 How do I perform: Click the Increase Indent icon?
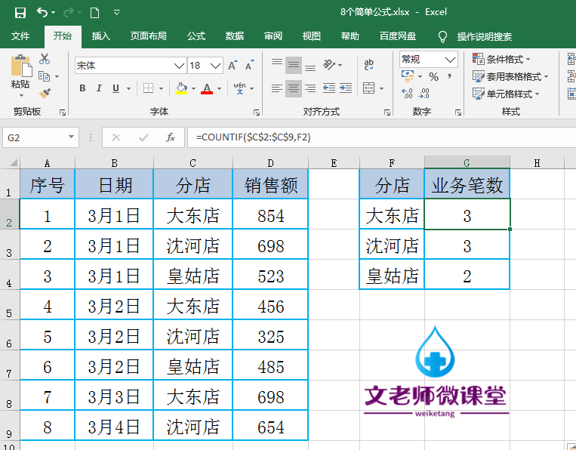346,88
